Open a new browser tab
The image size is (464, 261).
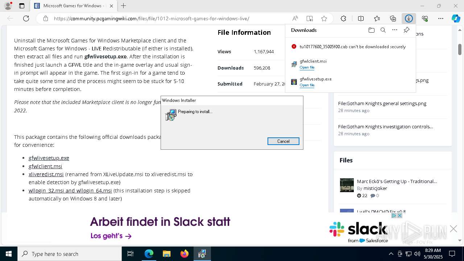[x=124, y=6]
